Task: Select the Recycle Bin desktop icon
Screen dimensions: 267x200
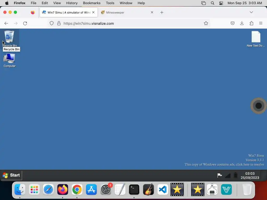Action: click(x=9, y=39)
